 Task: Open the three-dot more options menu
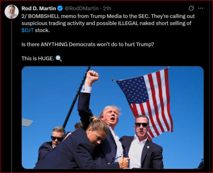[201, 8]
